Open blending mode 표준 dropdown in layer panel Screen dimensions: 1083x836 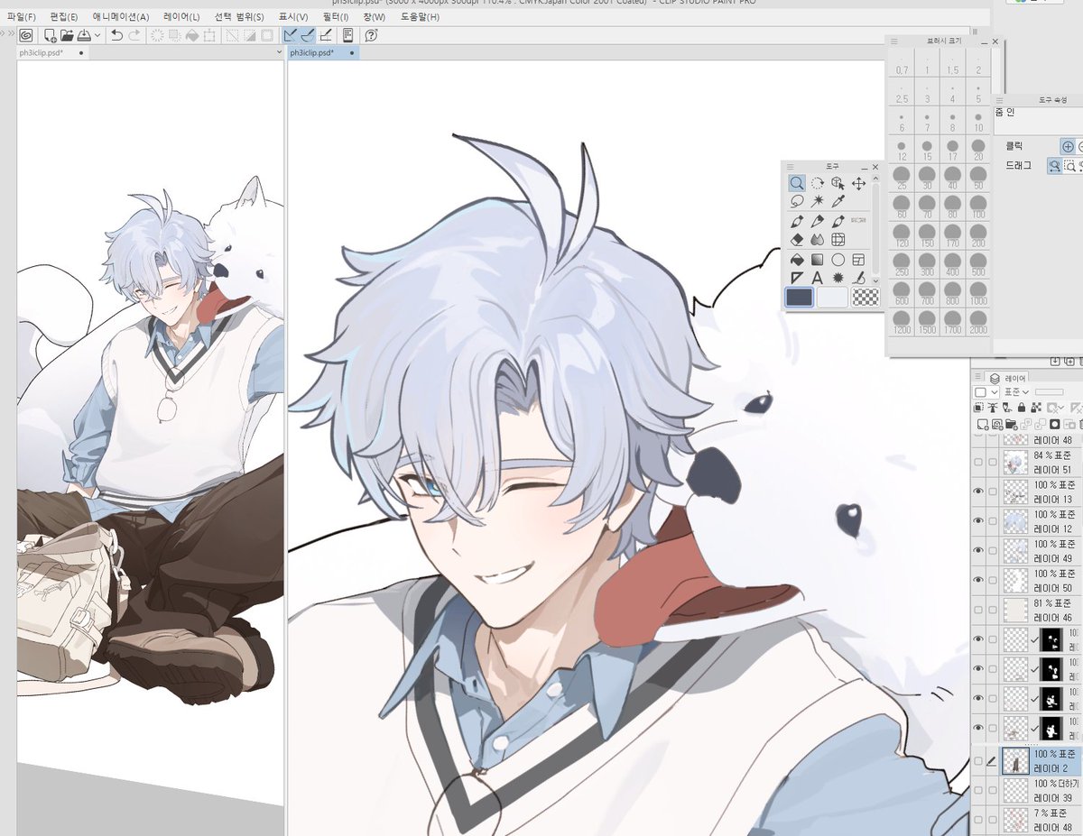pos(1016,392)
